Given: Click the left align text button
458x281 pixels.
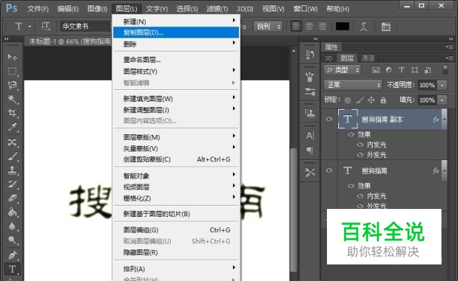Looking at the screenshot, I should click(296, 26).
